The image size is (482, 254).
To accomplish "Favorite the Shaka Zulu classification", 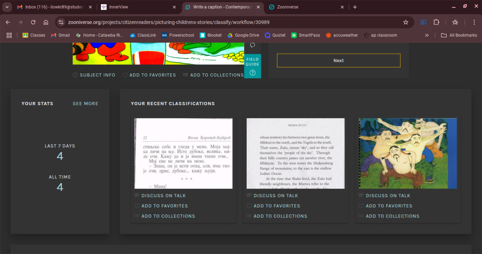I will pyautogui.click(x=273, y=206).
